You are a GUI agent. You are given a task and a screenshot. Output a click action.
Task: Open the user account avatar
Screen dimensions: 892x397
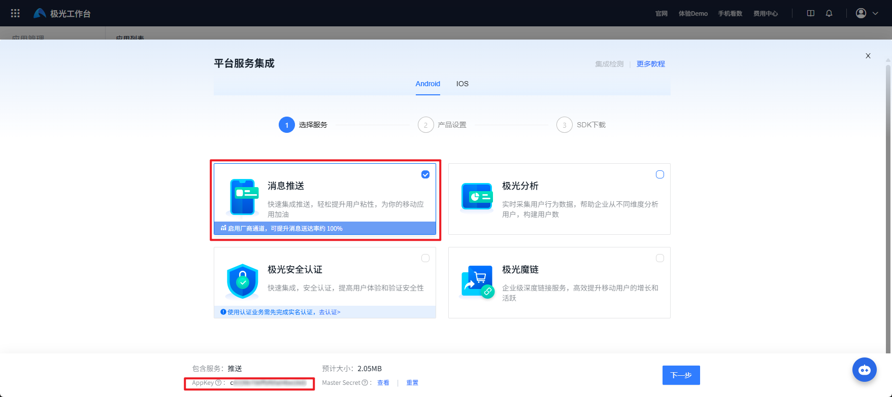(x=861, y=13)
